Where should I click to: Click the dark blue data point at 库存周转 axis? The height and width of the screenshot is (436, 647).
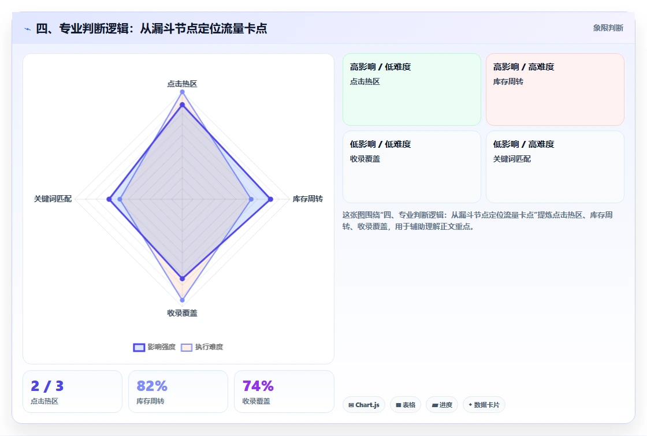271,199
